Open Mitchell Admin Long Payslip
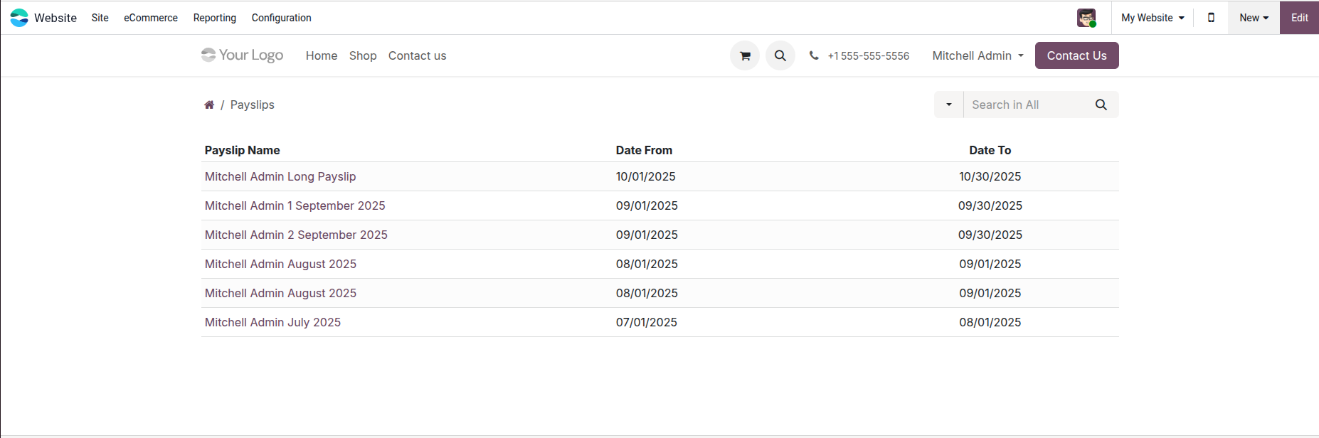Viewport: 1319px width, 438px height. (x=280, y=176)
